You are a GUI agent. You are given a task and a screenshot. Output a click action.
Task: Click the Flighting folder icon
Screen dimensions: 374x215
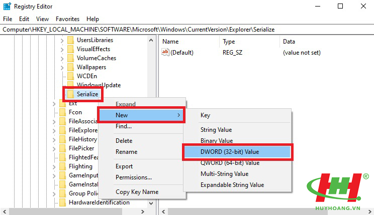coord(62,166)
